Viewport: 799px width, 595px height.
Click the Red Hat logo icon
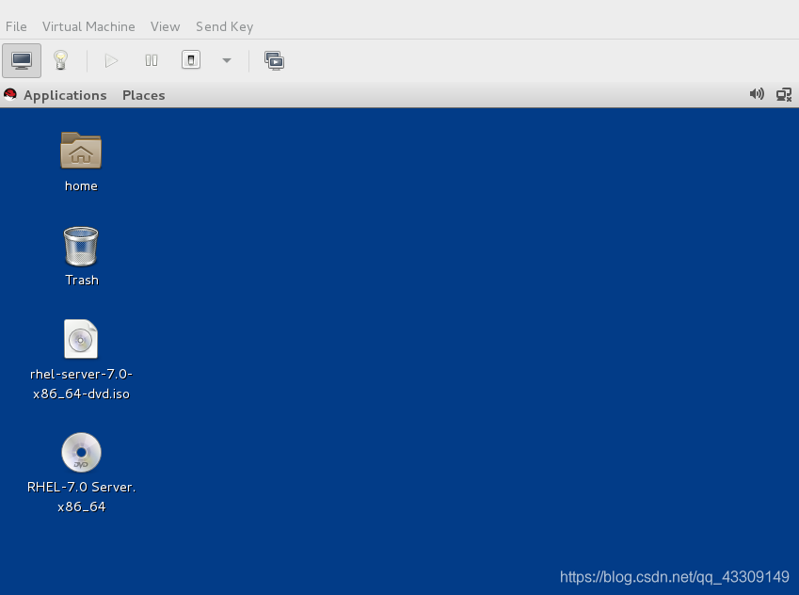(x=10, y=95)
